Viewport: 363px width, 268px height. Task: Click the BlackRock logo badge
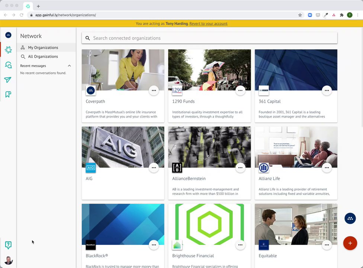[x=91, y=245]
